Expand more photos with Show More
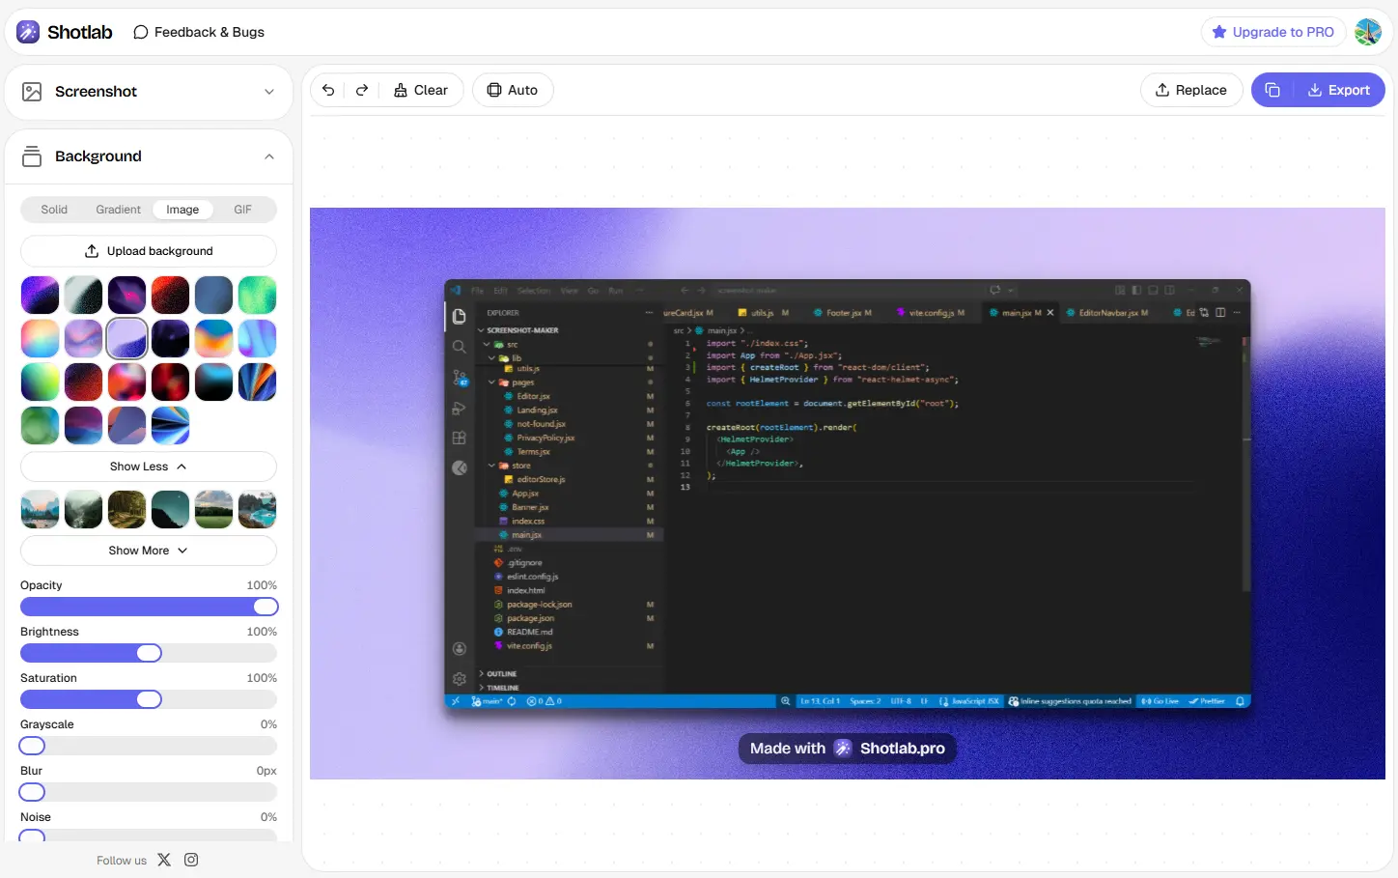 [x=149, y=551]
